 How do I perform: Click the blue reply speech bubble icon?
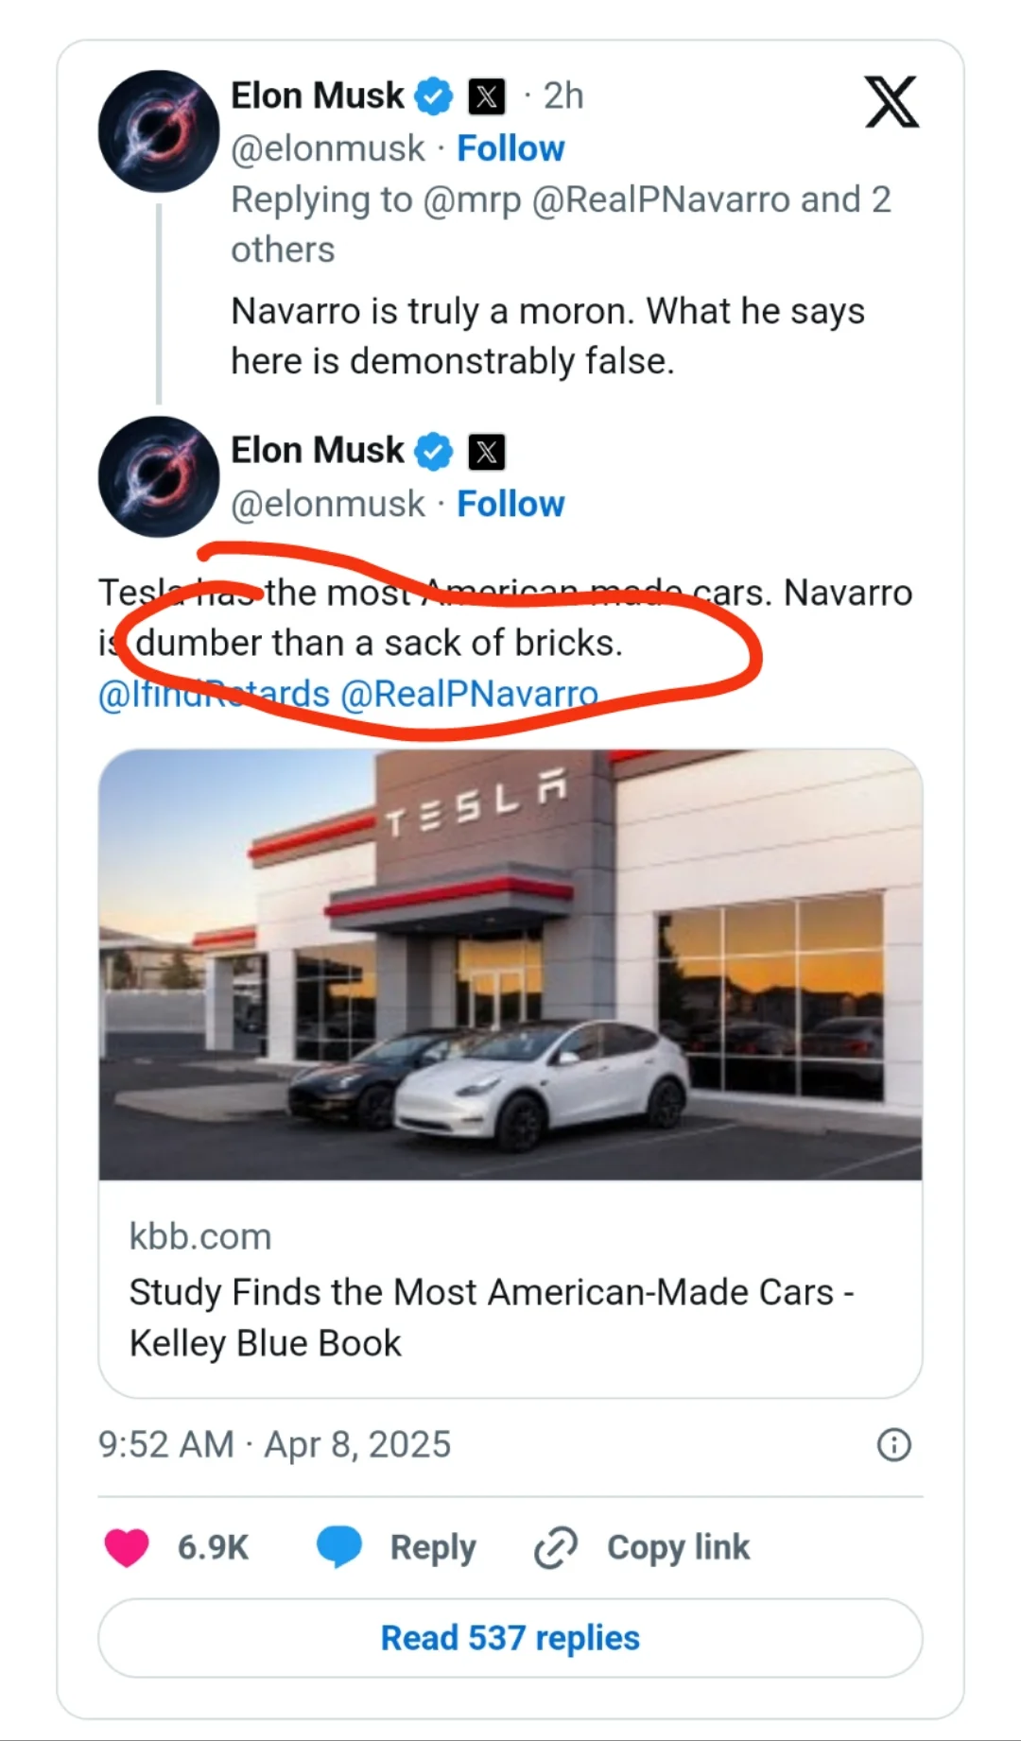point(339,1547)
